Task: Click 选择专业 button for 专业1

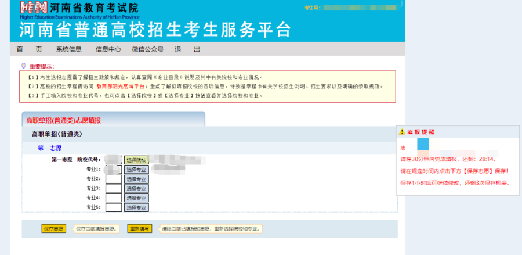Action: [x=136, y=170]
